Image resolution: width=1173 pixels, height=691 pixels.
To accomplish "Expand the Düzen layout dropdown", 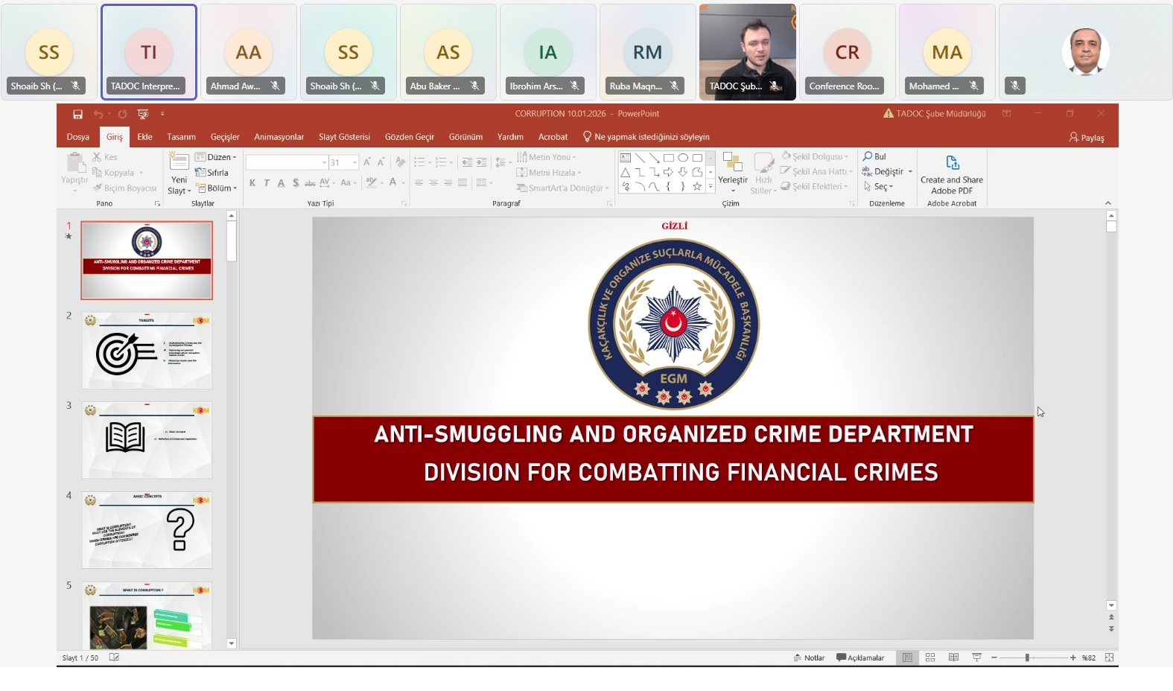I will [216, 157].
